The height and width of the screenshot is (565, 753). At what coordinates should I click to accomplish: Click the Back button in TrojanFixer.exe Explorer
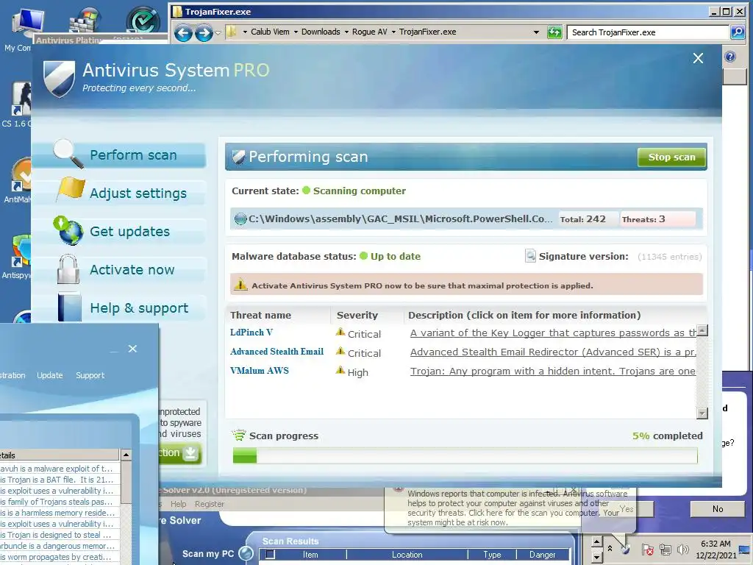(x=183, y=33)
